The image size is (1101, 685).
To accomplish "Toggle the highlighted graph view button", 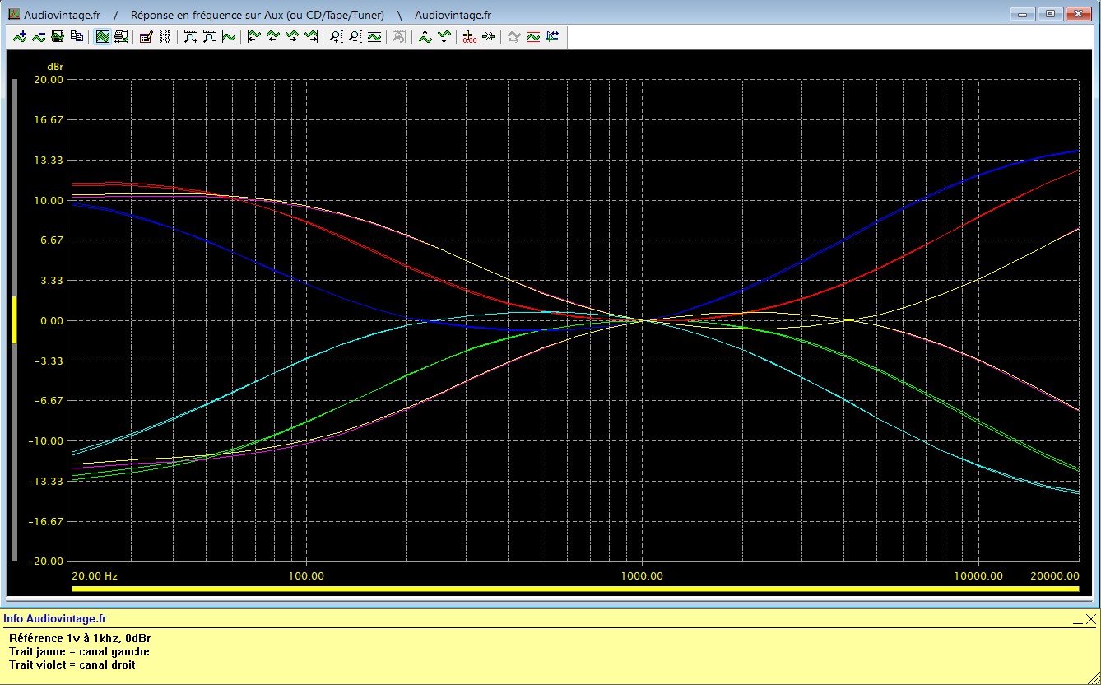I will (103, 36).
